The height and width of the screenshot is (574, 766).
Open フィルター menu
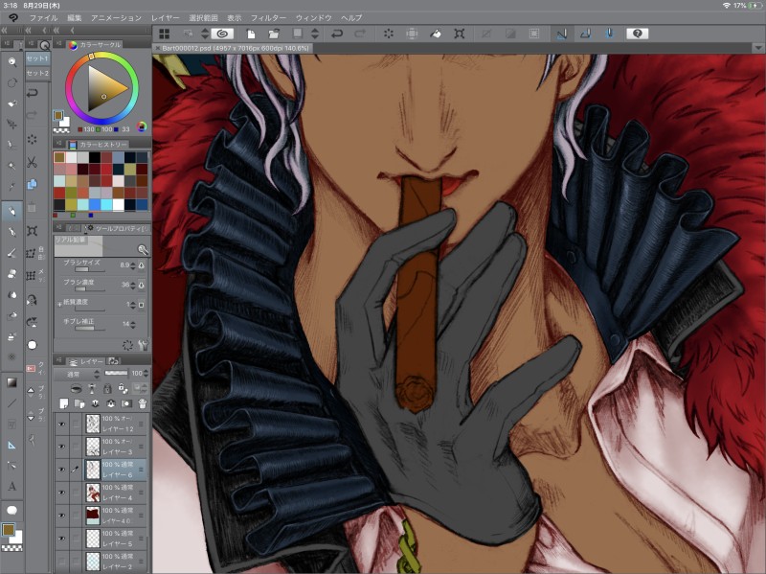coord(268,18)
